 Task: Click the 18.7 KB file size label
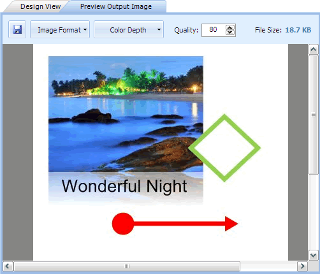click(298, 30)
